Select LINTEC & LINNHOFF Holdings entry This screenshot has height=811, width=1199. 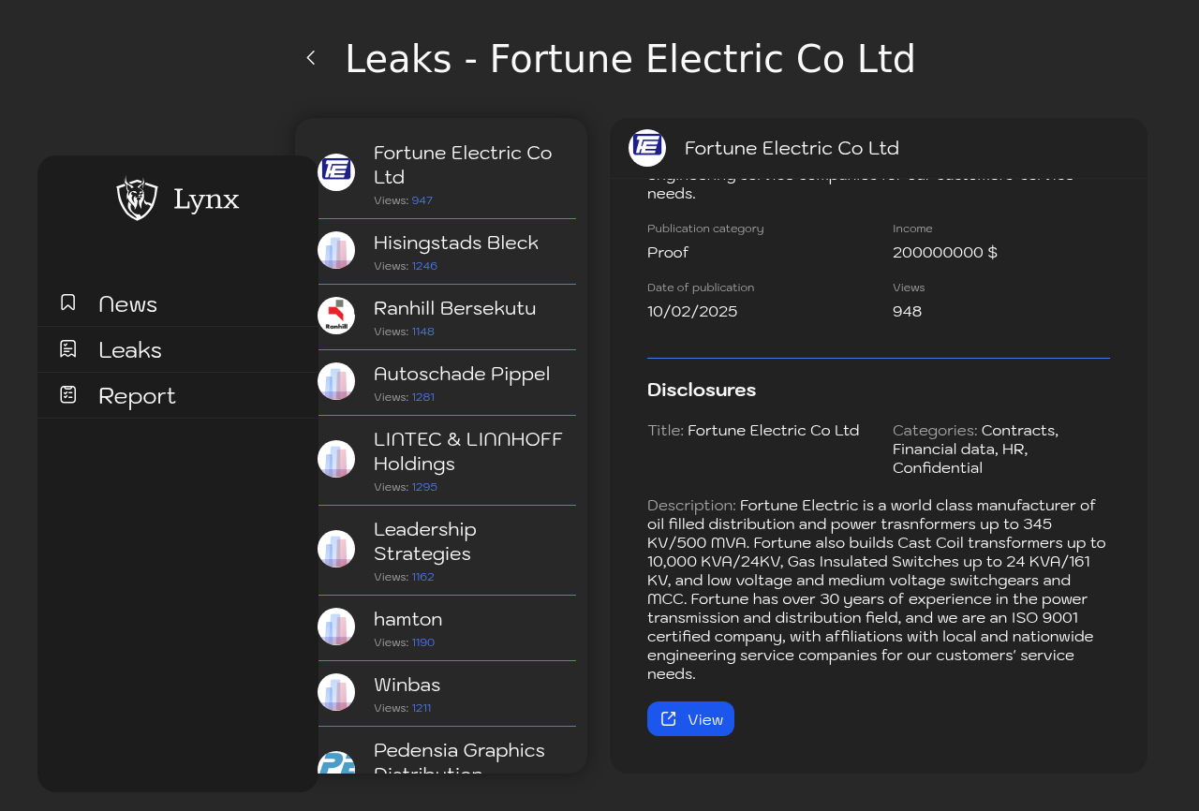(447, 461)
